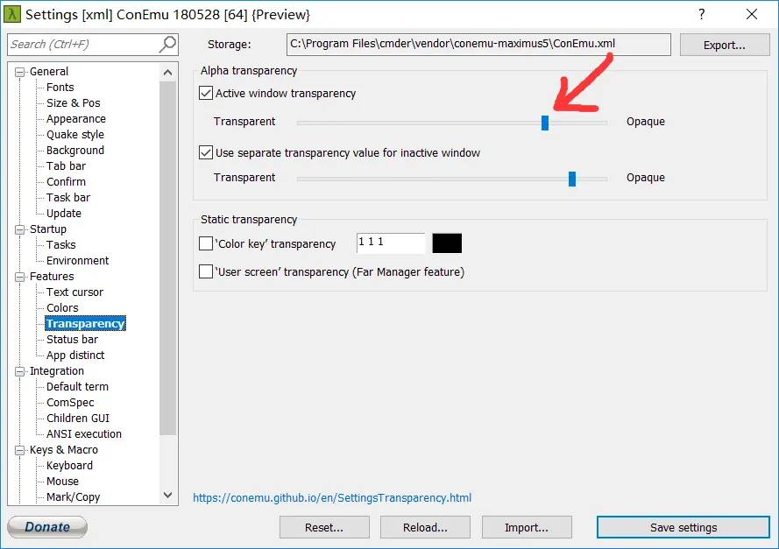The height and width of the screenshot is (549, 779).
Task: Select ComSpec in the tree
Action: (x=70, y=403)
